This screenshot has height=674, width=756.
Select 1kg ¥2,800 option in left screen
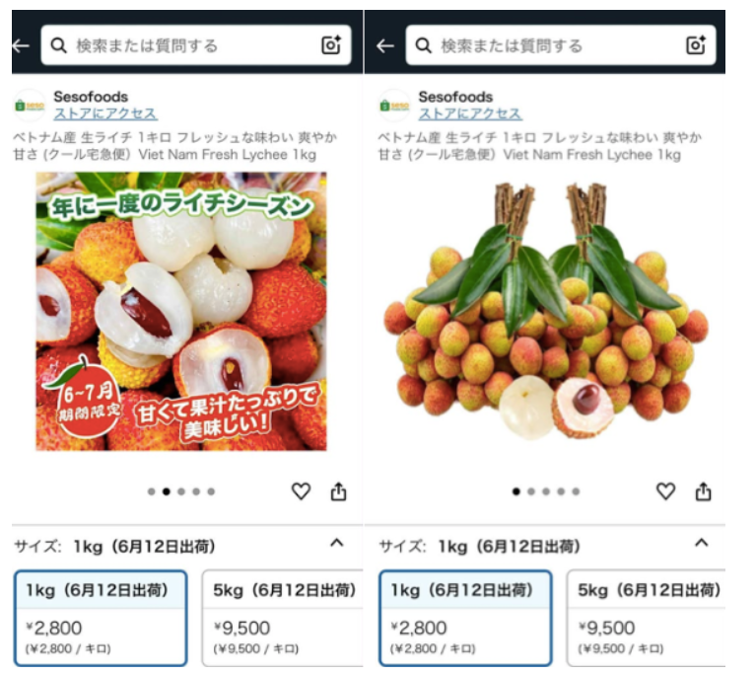[x=101, y=618]
